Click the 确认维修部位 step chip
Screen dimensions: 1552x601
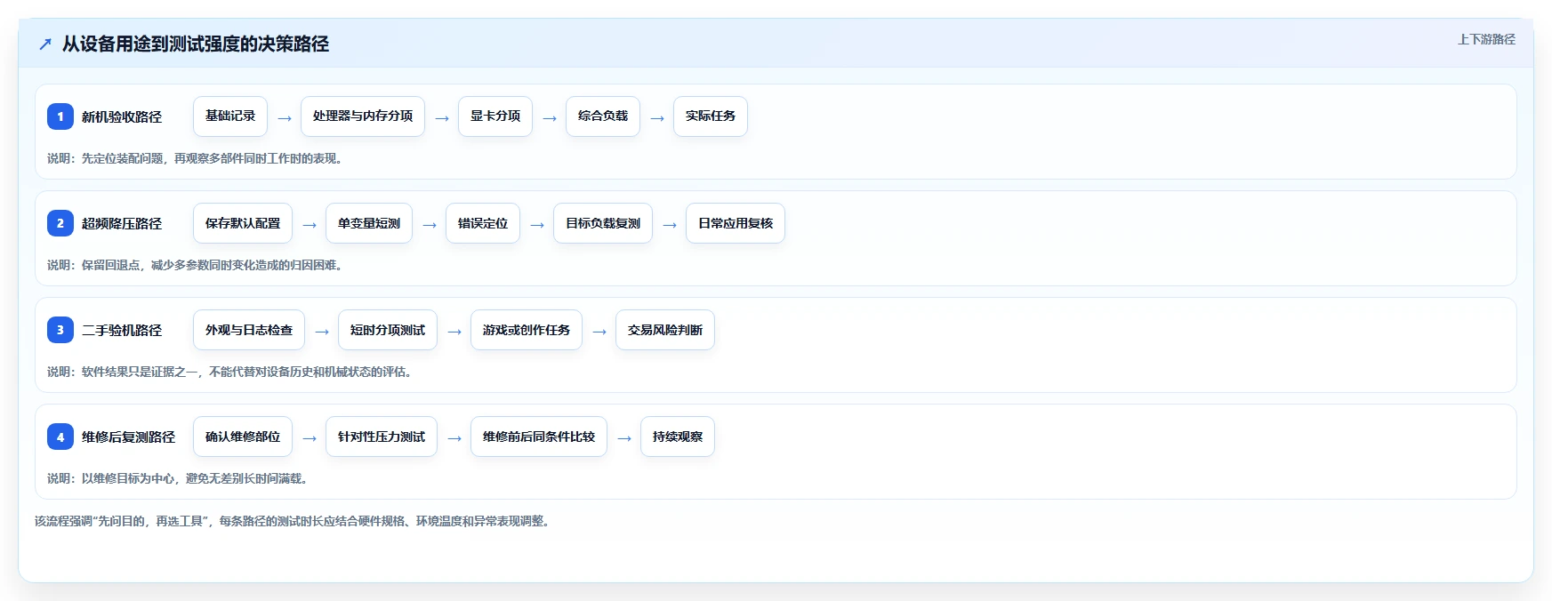click(243, 437)
